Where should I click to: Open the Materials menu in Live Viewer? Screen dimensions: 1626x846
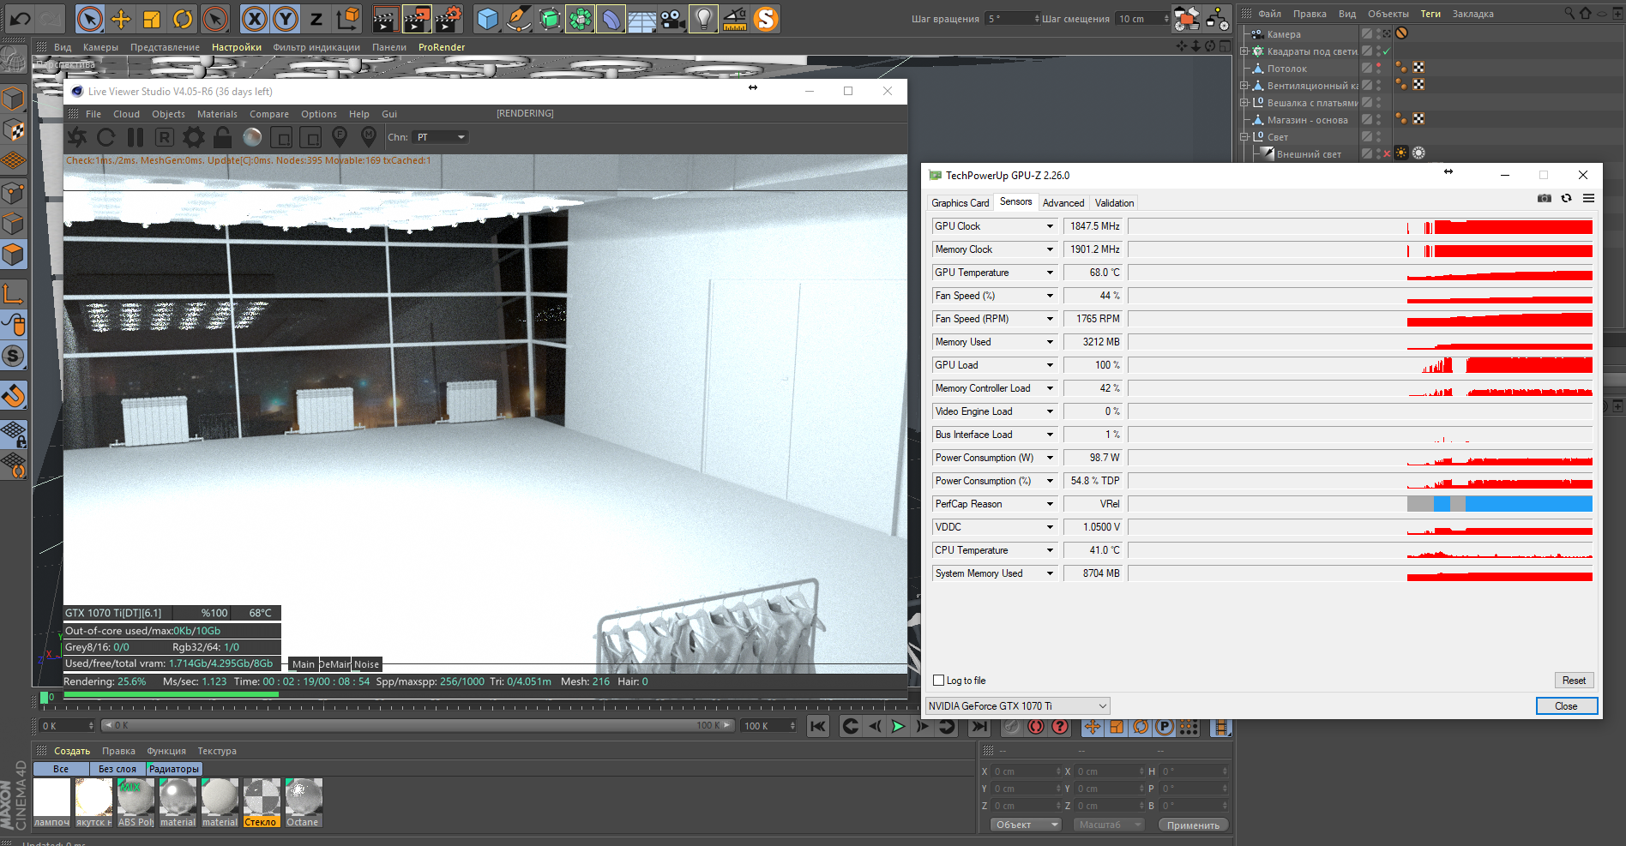(217, 114)
